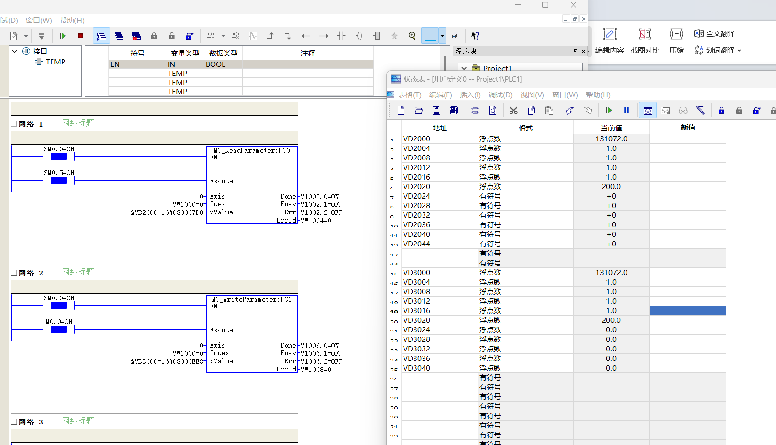Viewport: 776px width, 445px height.
Task: Click the highlighted new value cell for VD3016
Action: coord(688,310)
